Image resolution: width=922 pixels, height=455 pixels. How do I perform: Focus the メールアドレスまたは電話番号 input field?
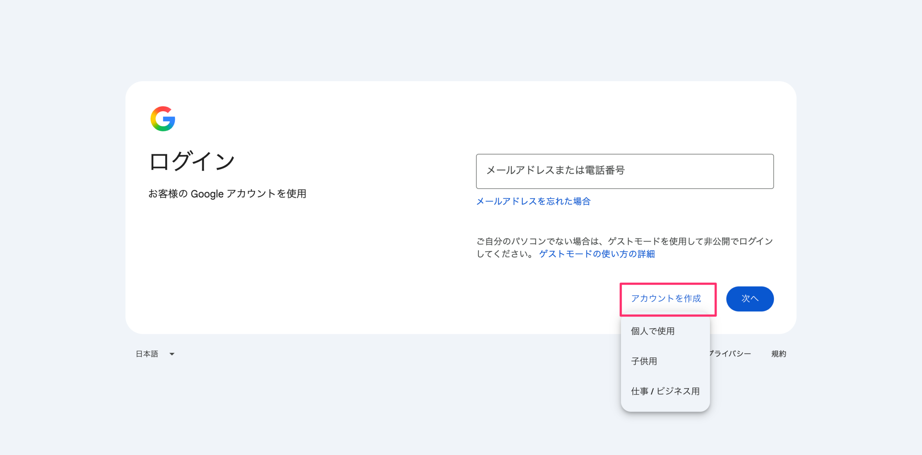pos(625,171)
